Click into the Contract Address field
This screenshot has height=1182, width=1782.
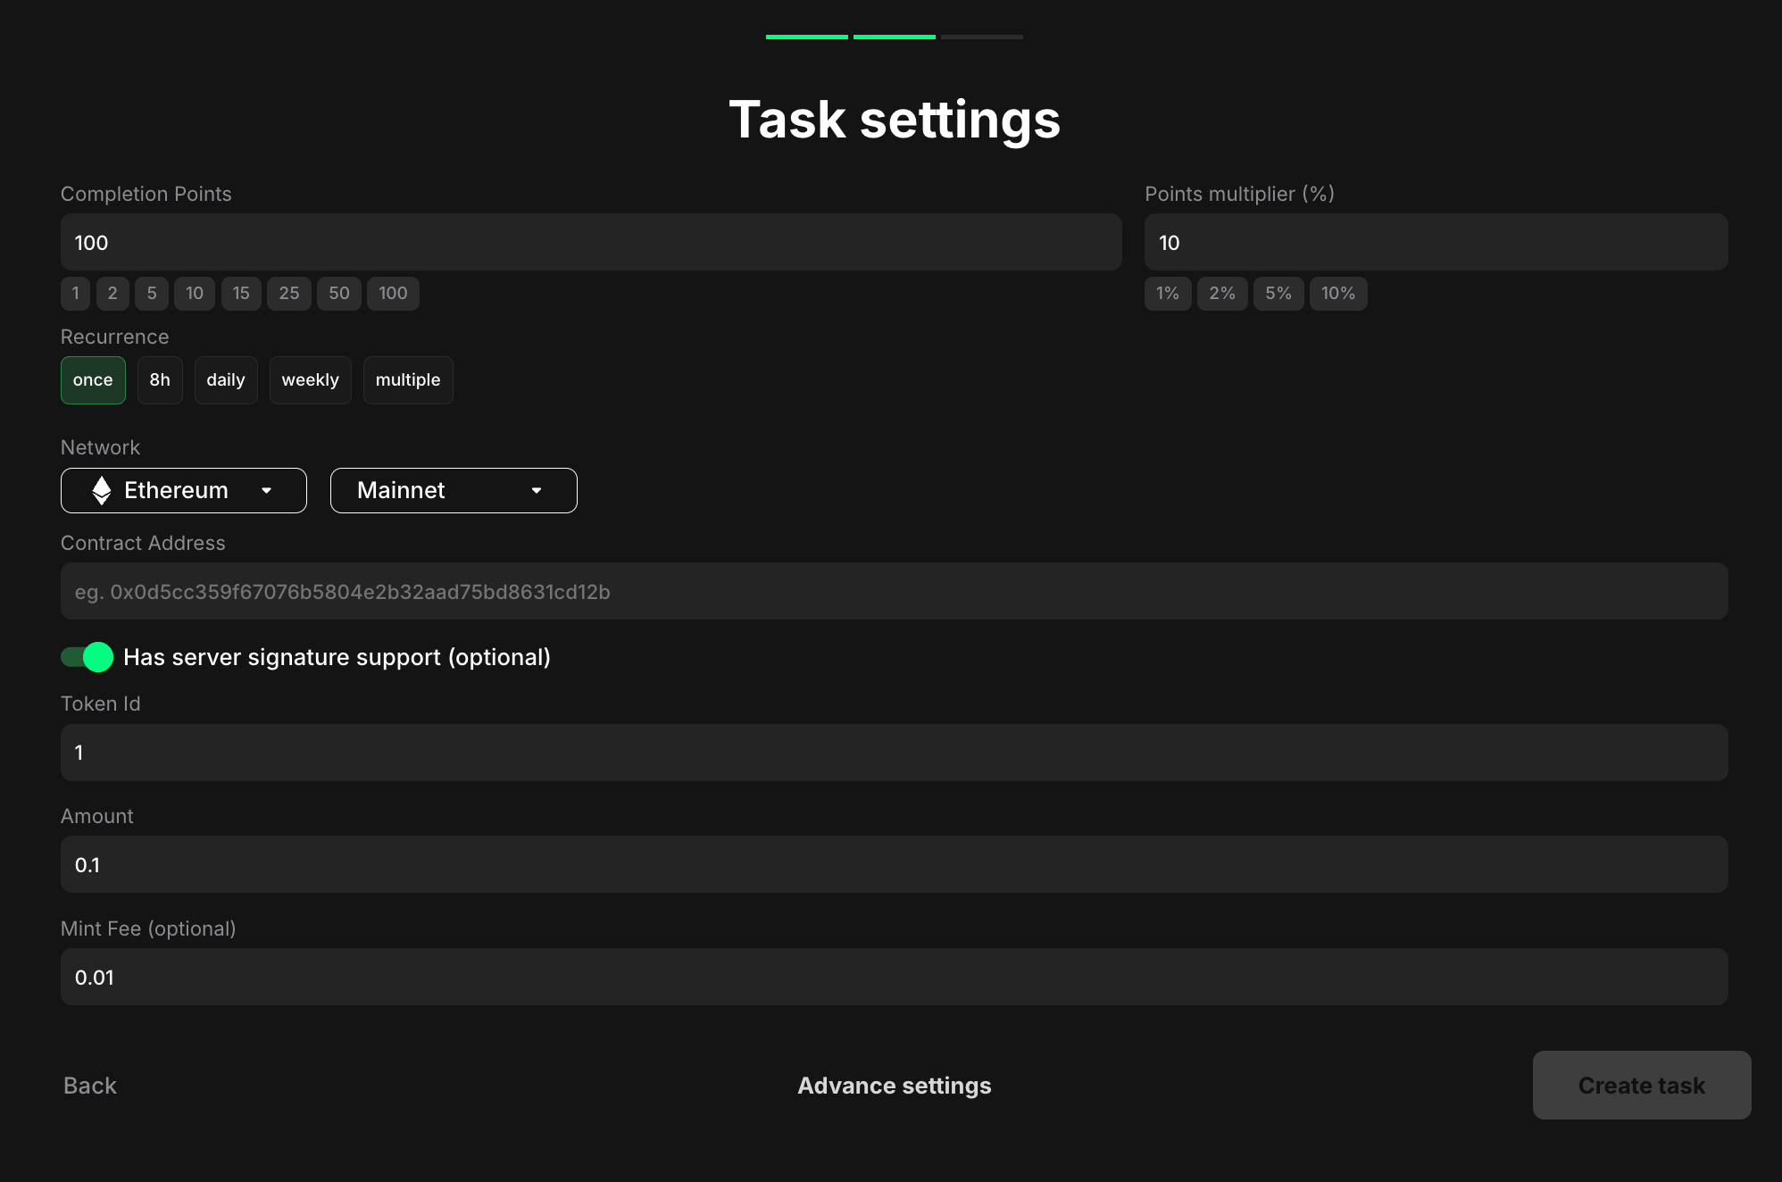coord(895,591)
